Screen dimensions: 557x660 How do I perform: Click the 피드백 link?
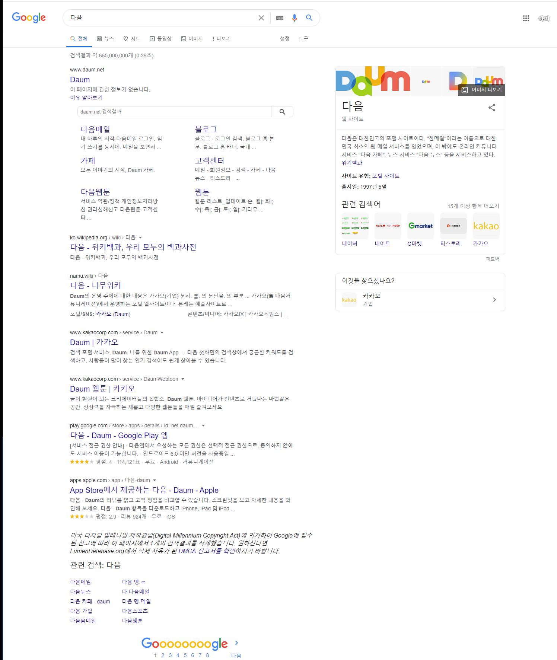[492, 259]
